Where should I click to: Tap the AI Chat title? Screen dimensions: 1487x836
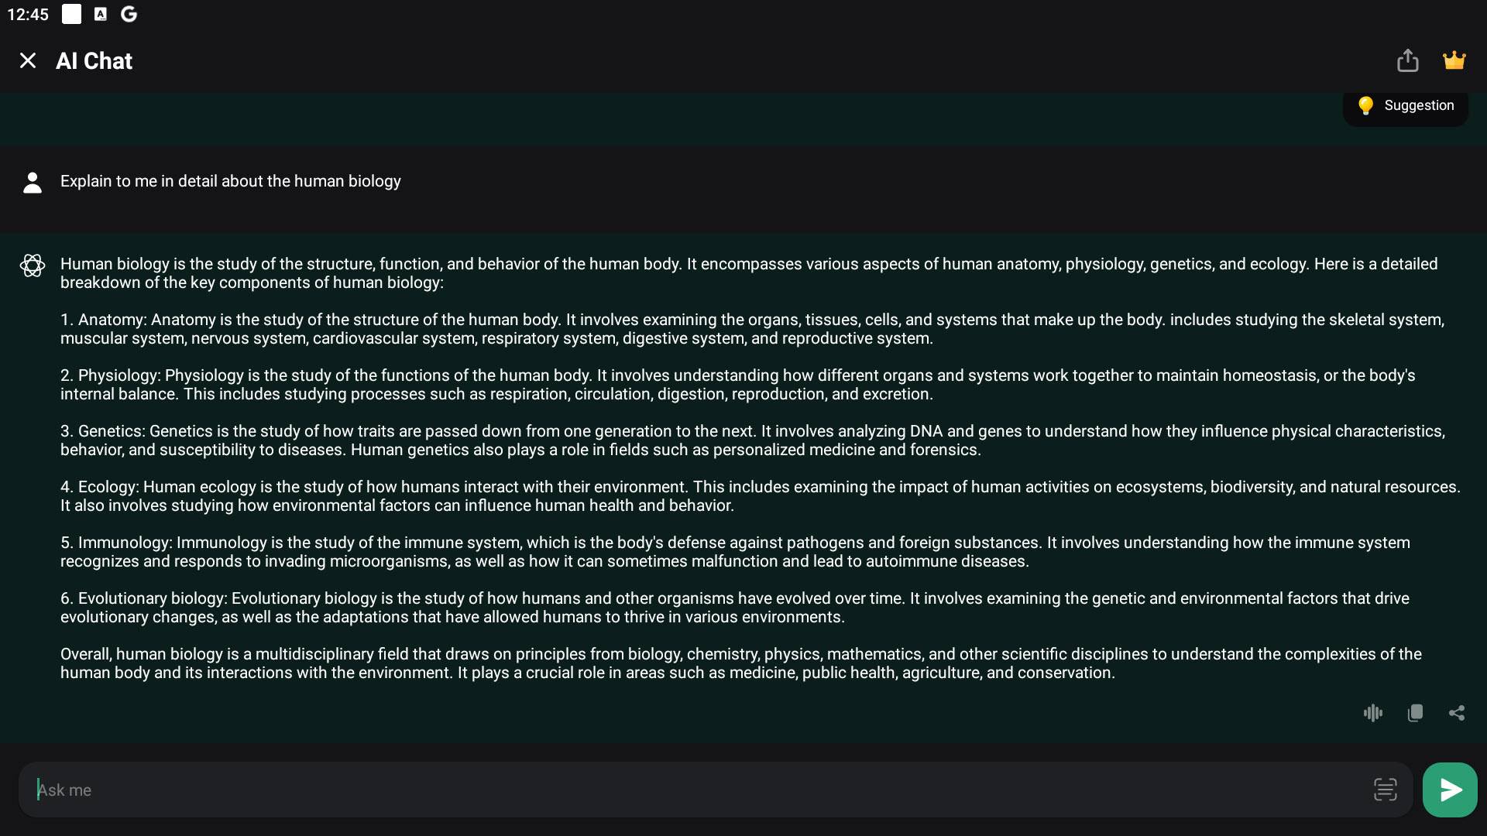(94, 60)
